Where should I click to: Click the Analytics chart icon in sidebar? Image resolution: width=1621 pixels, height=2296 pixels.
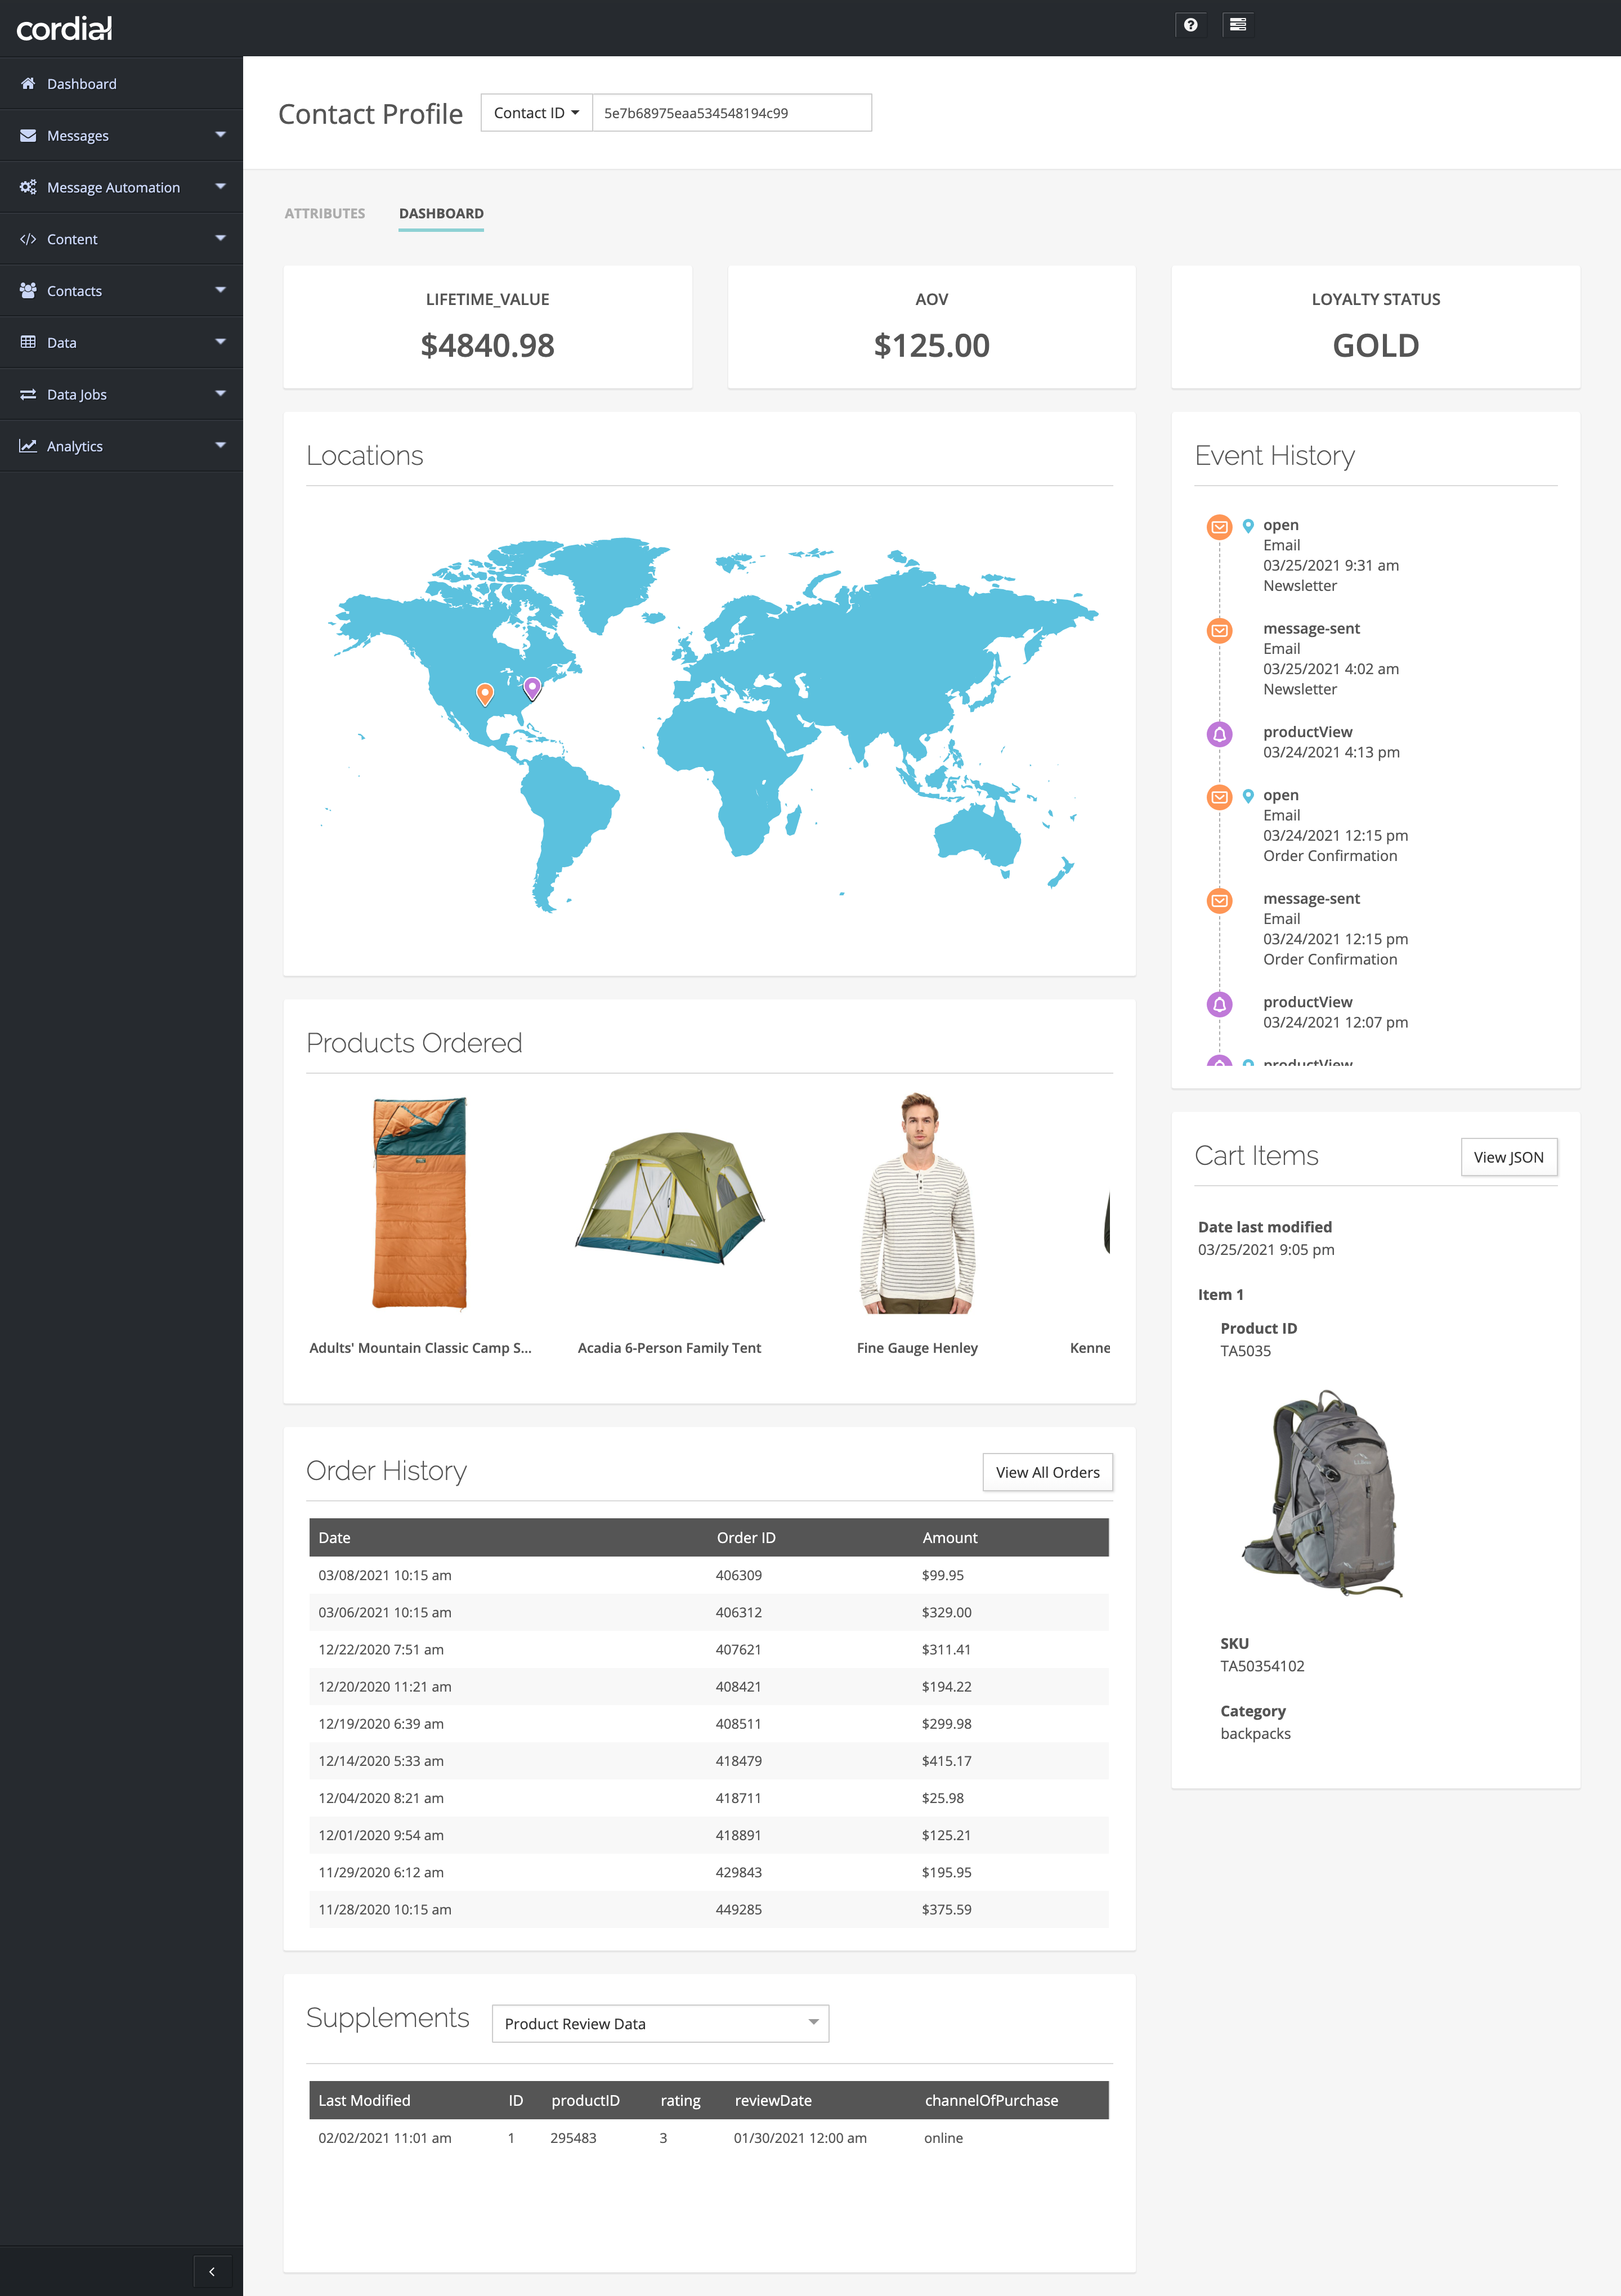coord(28,446)
